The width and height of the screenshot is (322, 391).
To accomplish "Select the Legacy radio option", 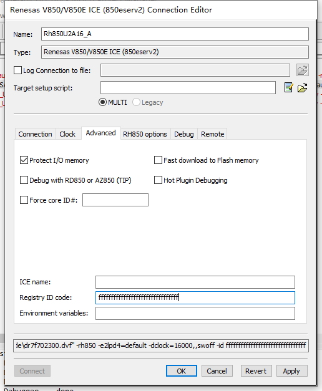I will coord(136,102).
